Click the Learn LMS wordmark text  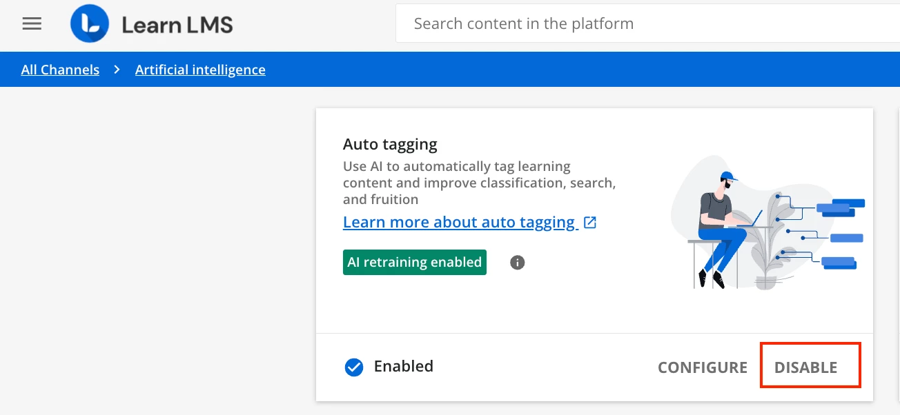click(177, 26)
